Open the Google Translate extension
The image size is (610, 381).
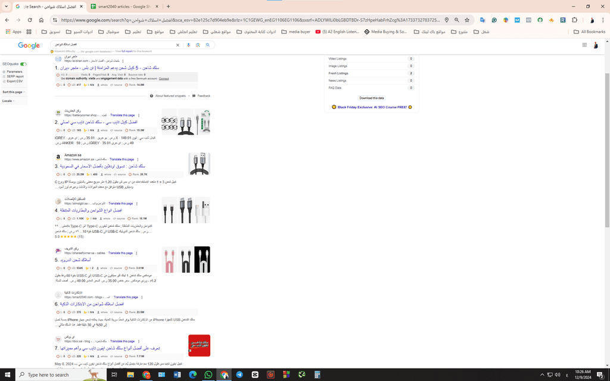tap(483, 20)
